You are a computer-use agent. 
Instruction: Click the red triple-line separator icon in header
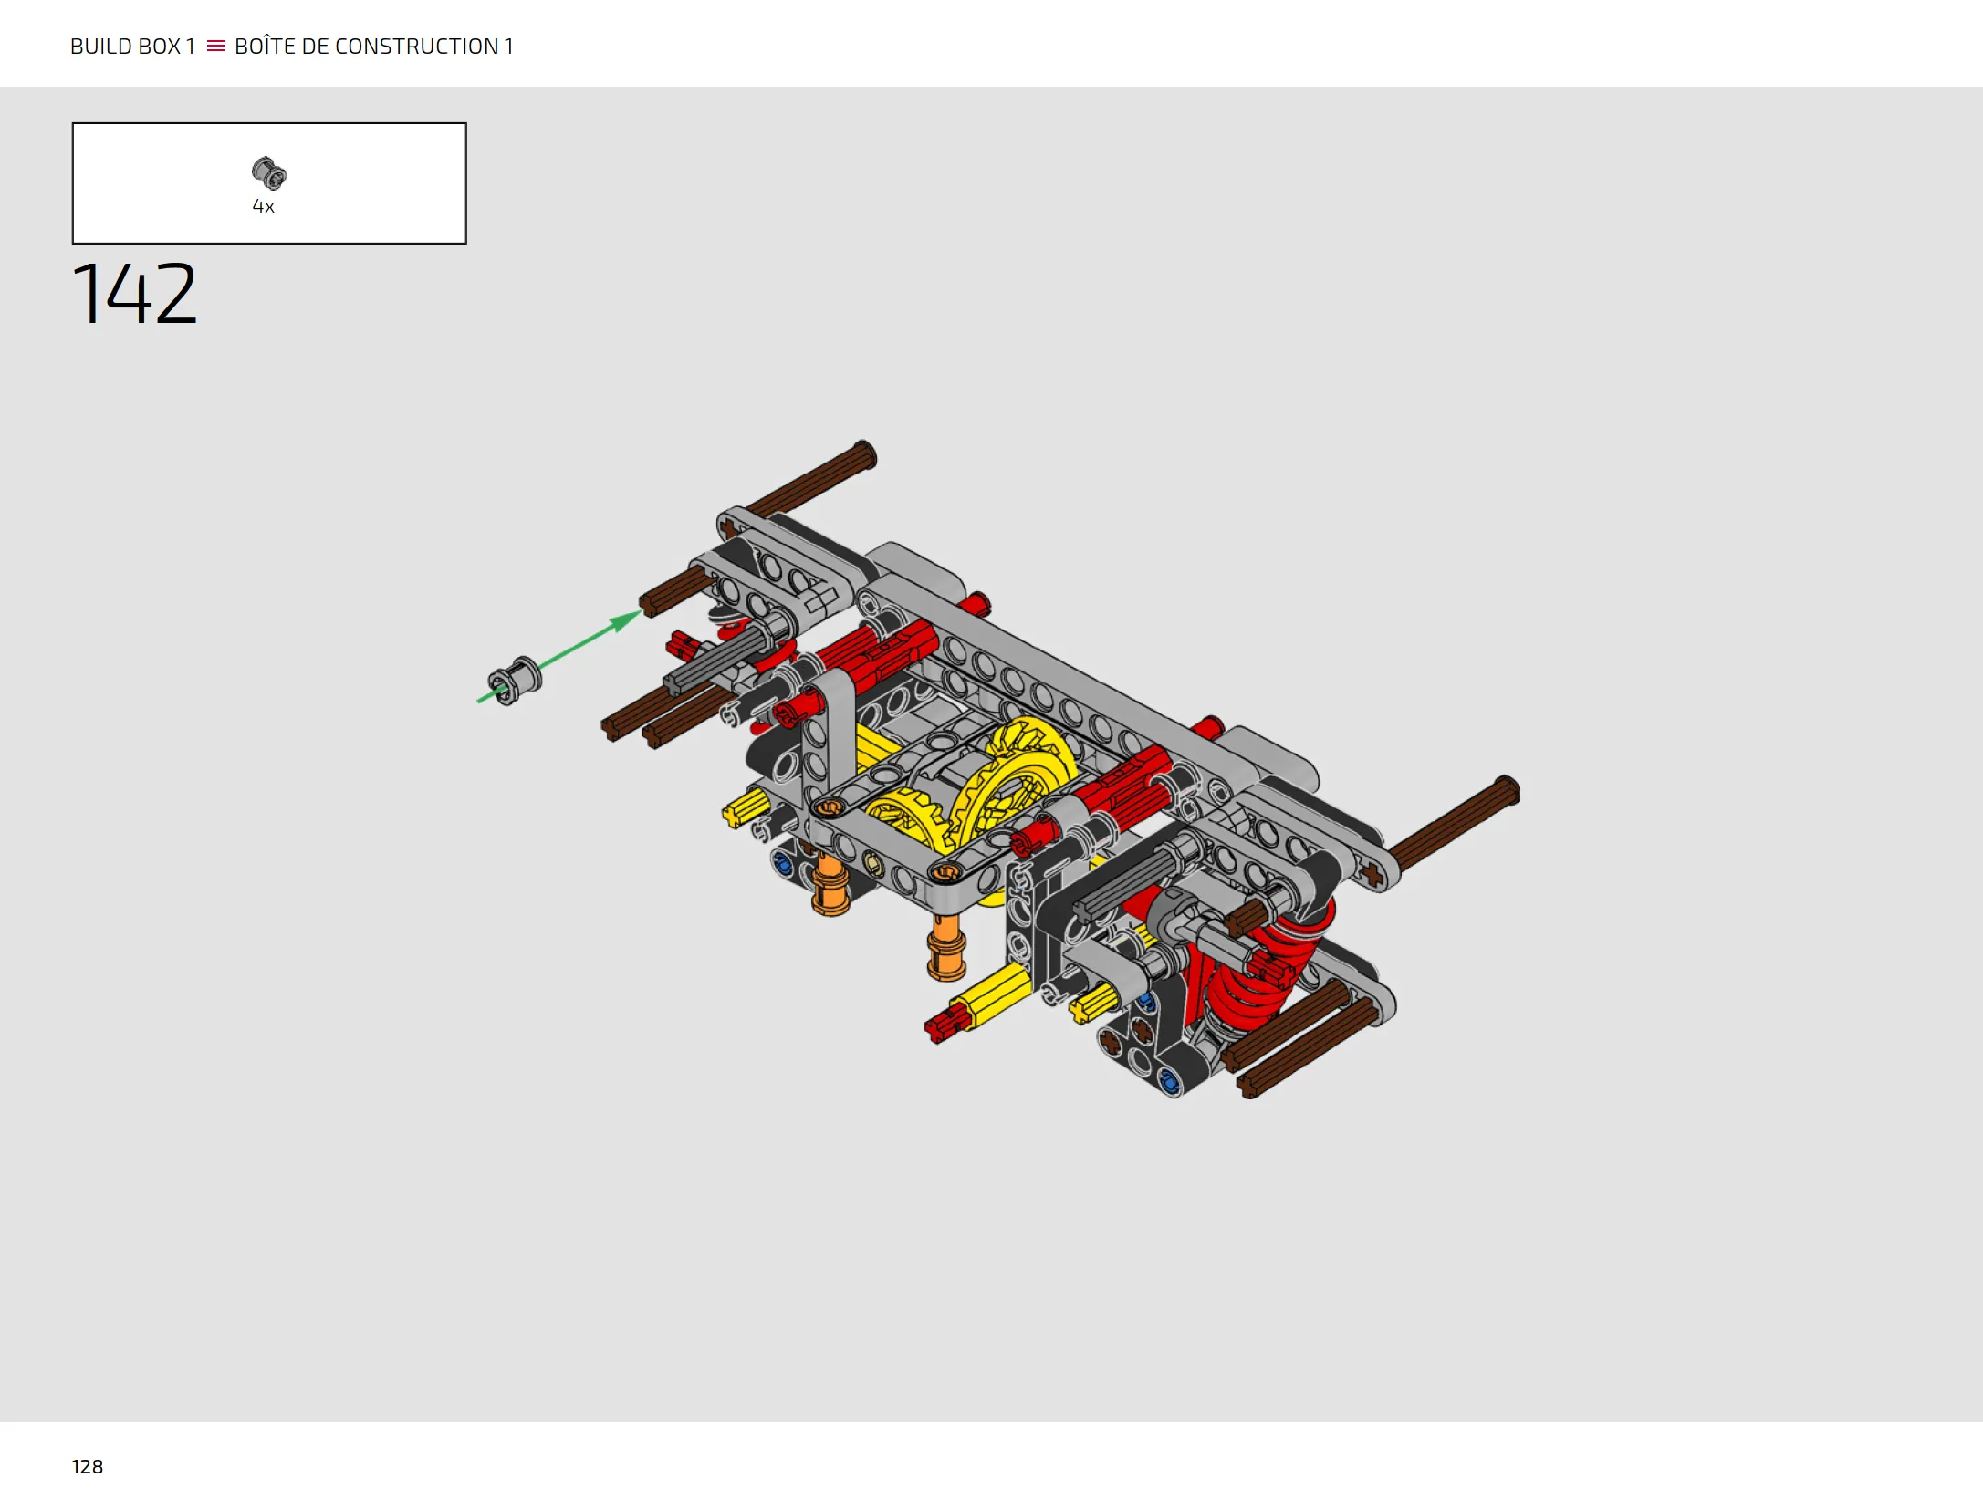click(x=215, y=46)
